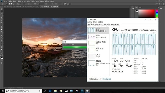Select the Gradient tool
The width and height of the screenshot is (165, 93).
click(2, 34)
